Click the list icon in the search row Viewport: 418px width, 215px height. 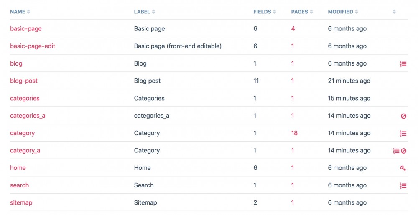403,186
